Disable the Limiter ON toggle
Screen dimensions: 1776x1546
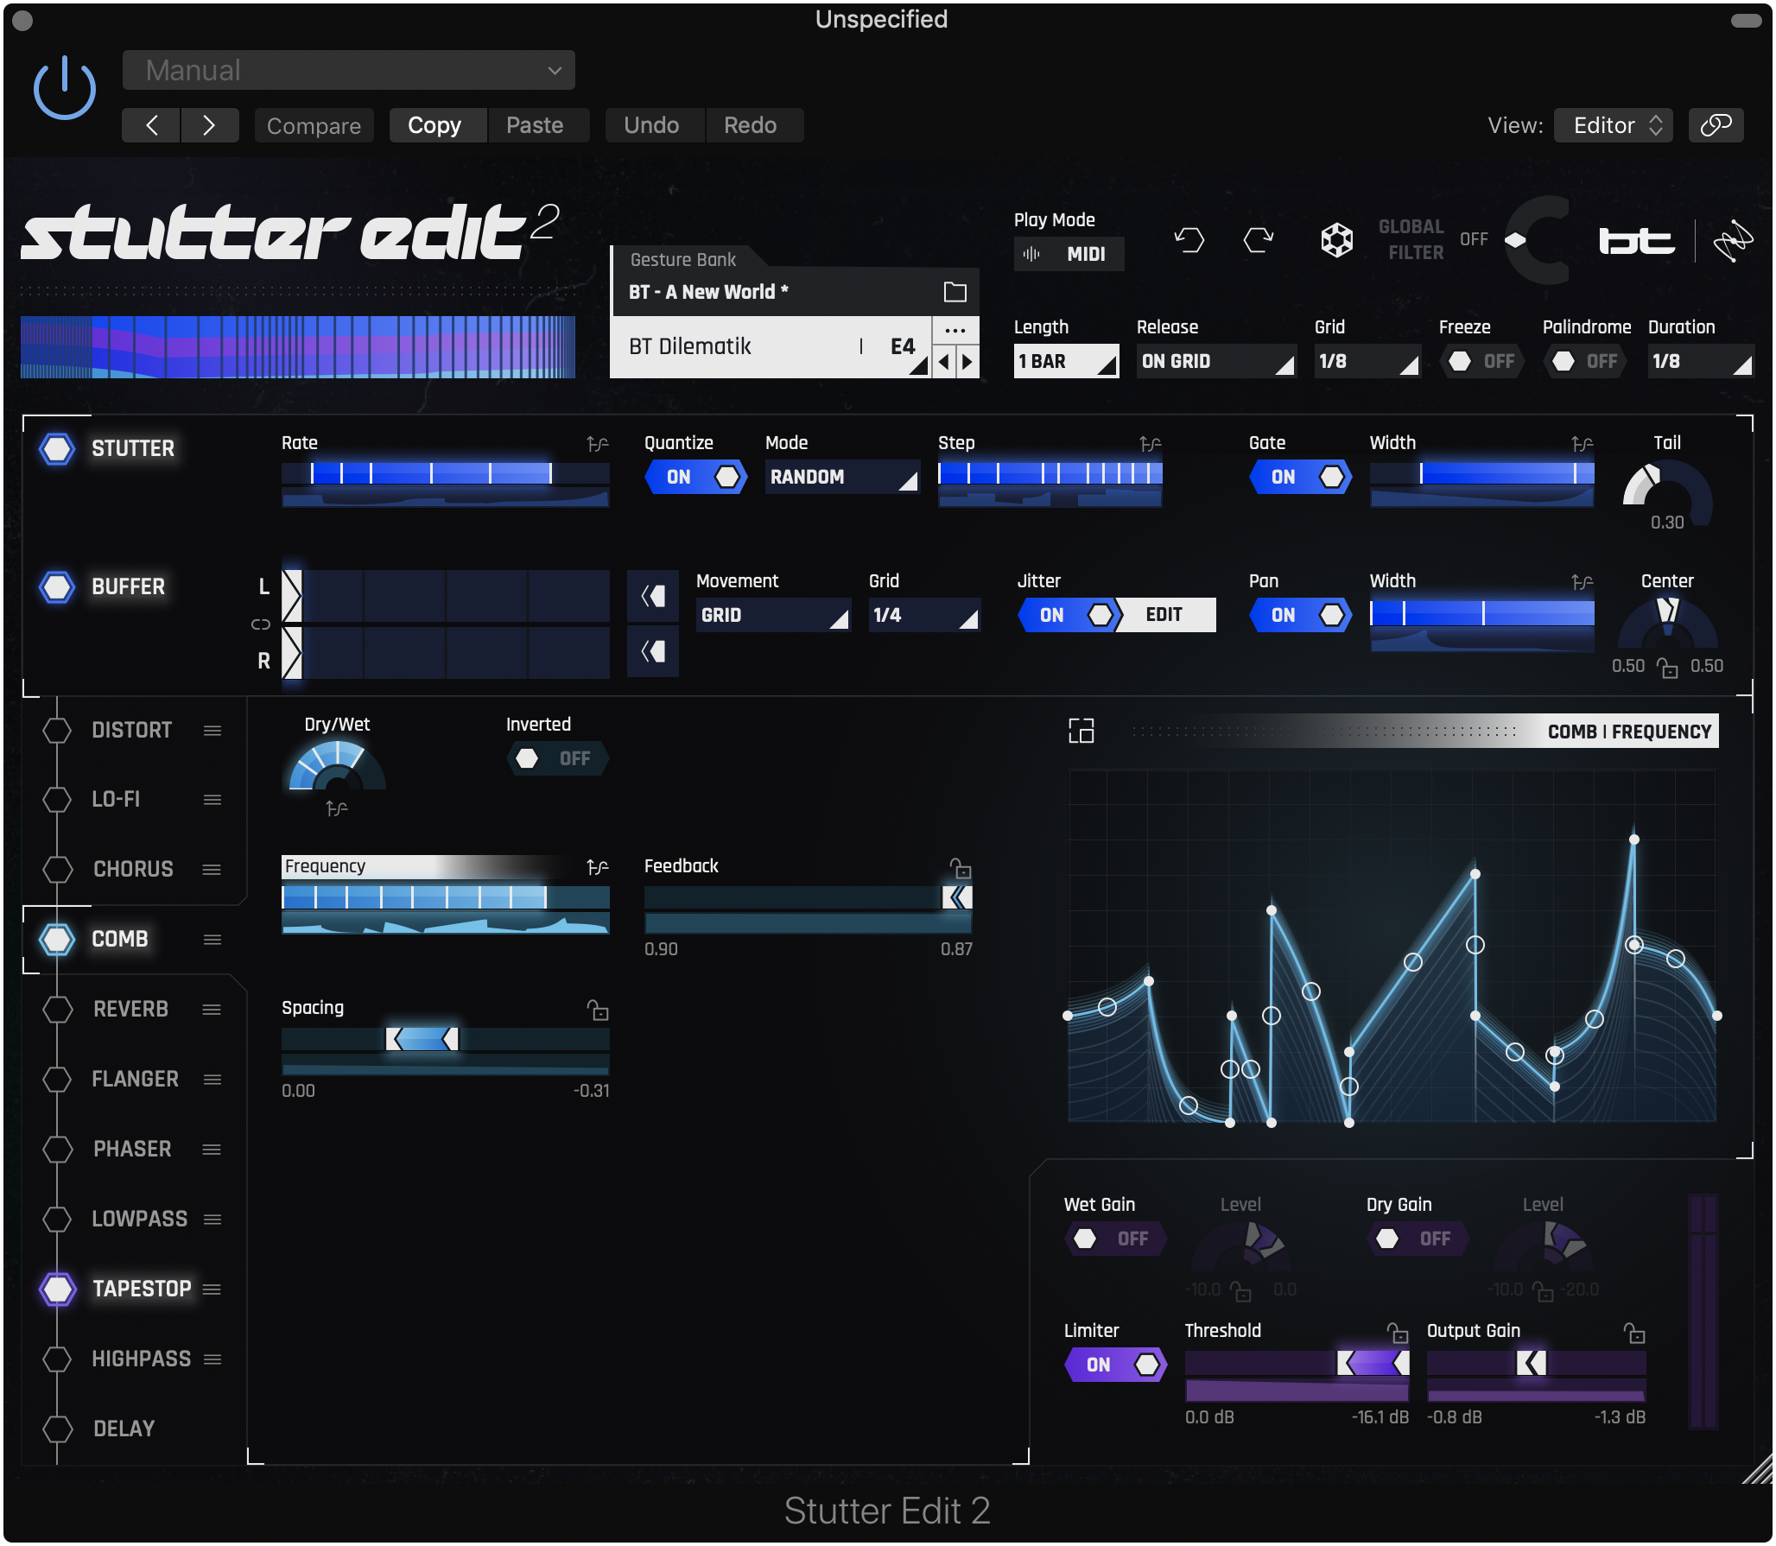click(1115, 1365)
